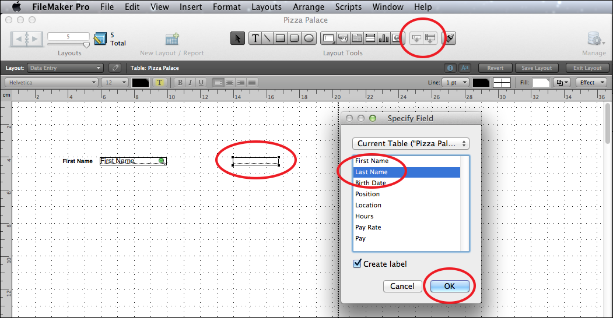Click the layout ruler notebook icon
This screenshot has height=318, width=613.
click(100, 38)
